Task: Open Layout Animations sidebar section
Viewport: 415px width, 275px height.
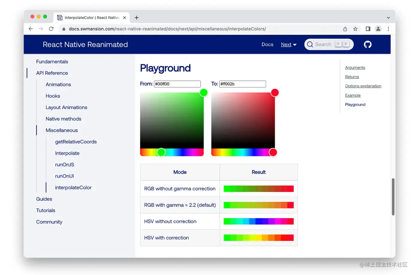Action: [x=66, y=107]
